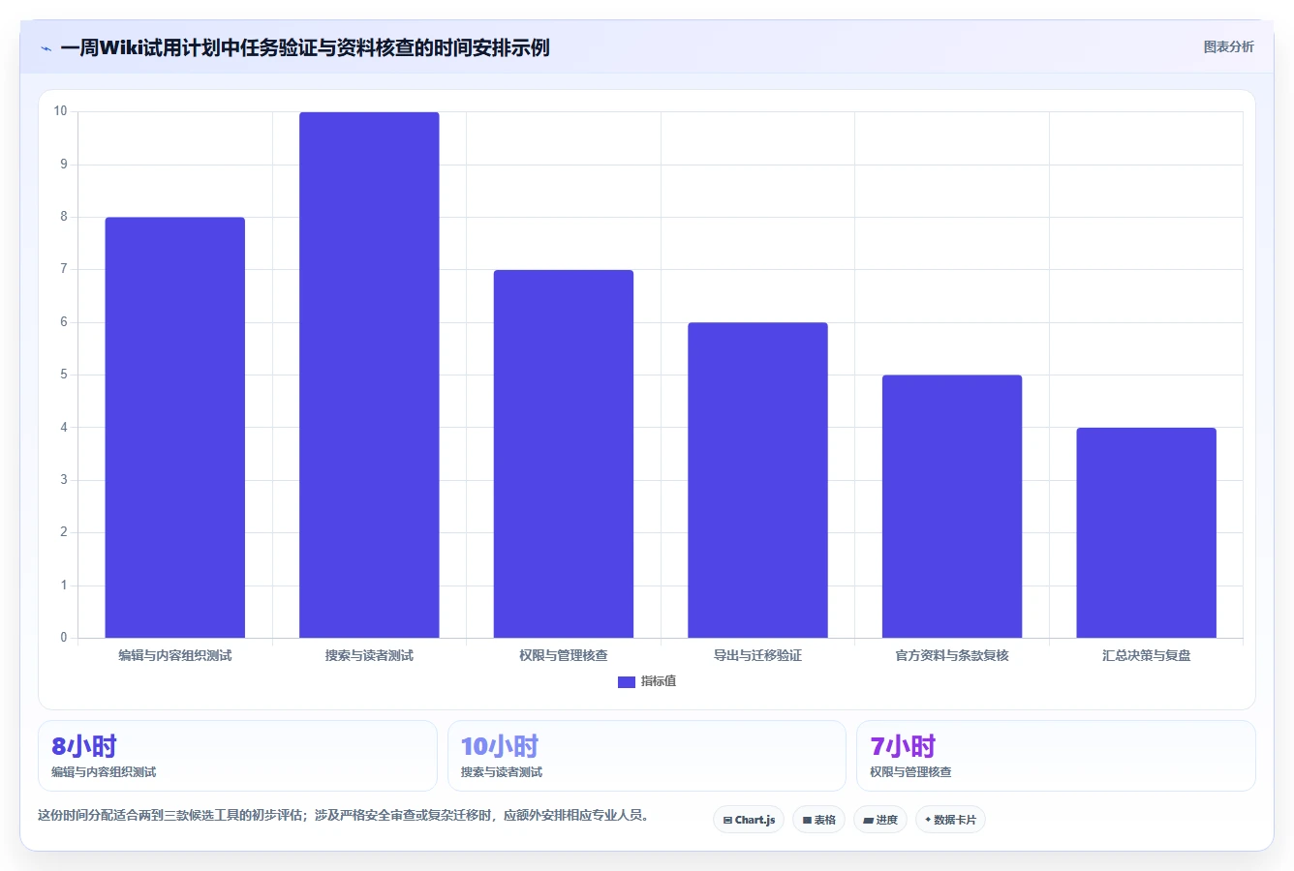Open the 10小时 data card

point(647,756)
